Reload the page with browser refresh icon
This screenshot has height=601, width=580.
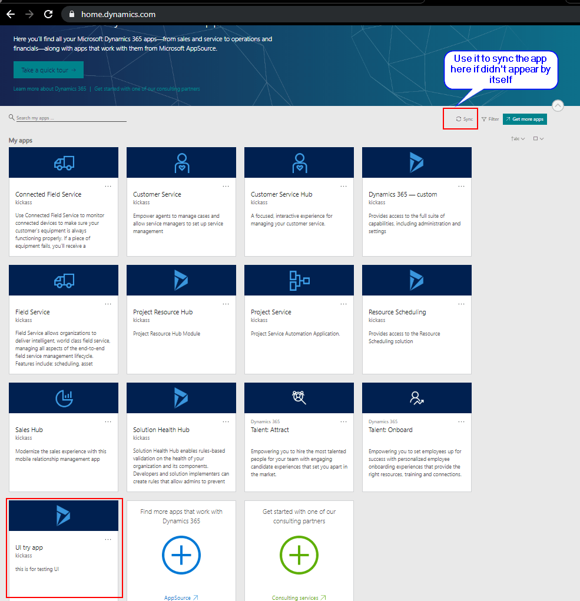click(48, 14)
